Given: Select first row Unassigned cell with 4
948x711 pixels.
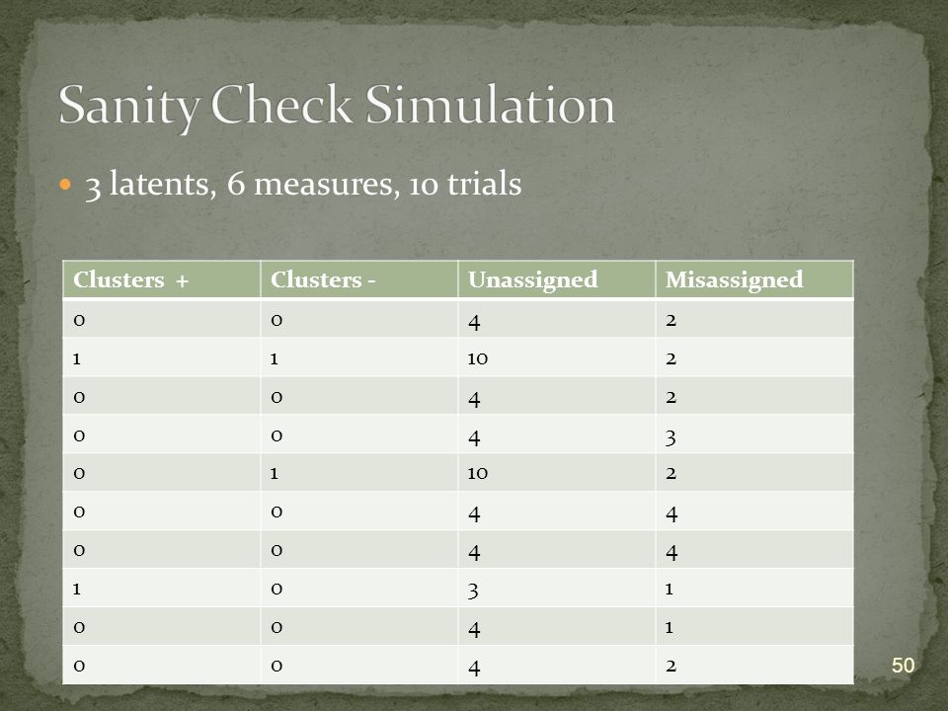Looking at the screenshot, I should pos(557,319).
